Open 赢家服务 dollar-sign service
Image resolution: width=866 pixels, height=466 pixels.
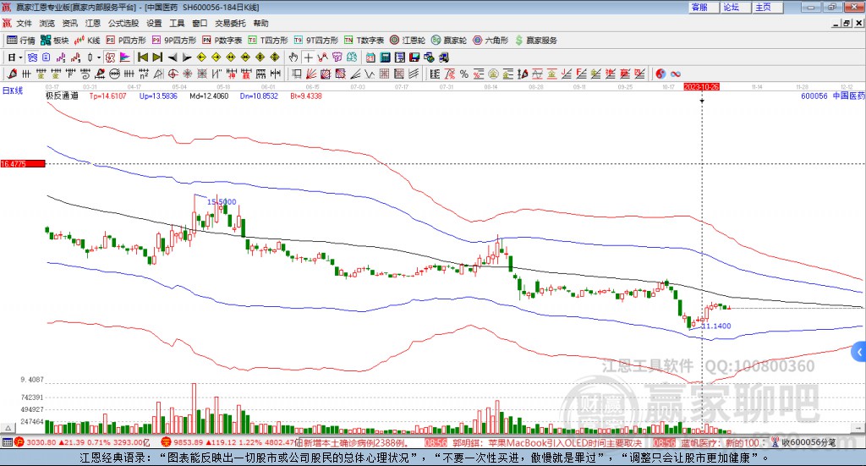[536, 41]
